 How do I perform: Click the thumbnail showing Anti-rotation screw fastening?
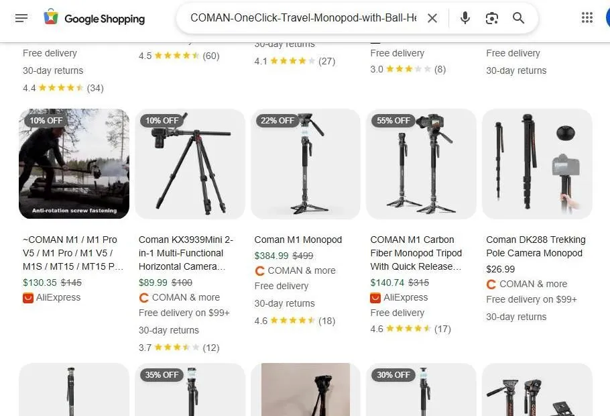pyautogui.click(x=74, y=164)
